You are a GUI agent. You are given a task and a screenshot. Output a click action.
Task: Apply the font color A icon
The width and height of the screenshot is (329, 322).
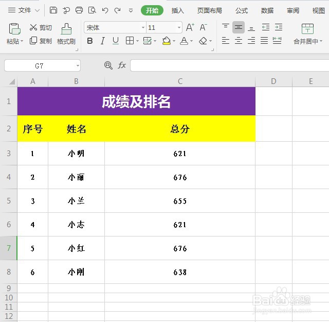coord(184,41)
